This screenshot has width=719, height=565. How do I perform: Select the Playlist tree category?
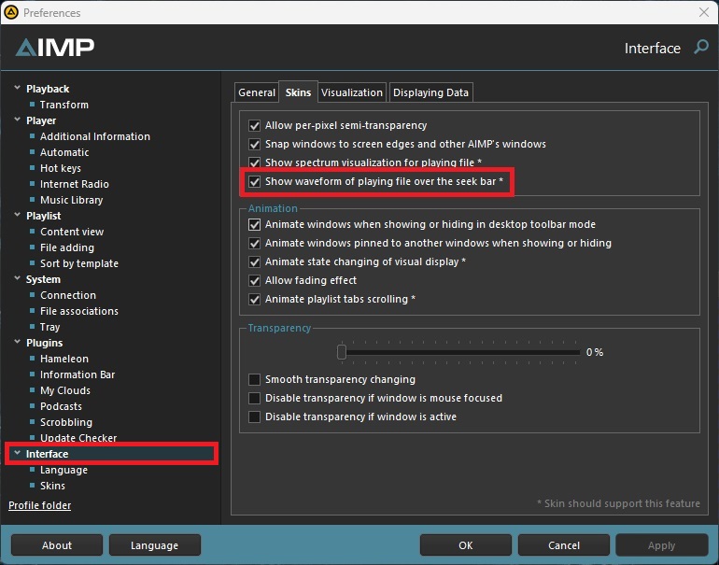[x=44, y=216]
